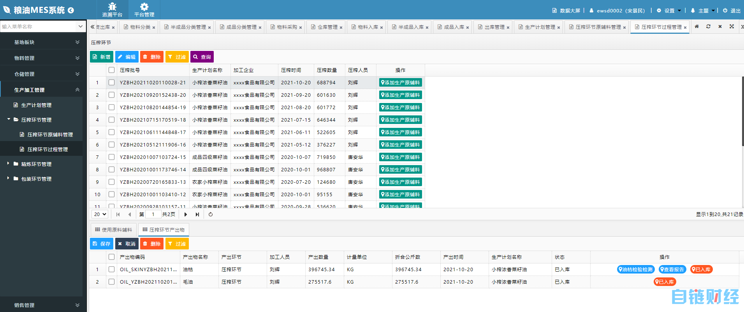The height and width of the screenshot is (312, 744).
Task: Click the green 新增 button
Action: pyautogui.click(x=102, y=57)
